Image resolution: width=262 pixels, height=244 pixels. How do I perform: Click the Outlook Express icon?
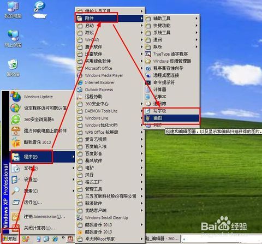[x=80, y=90]
